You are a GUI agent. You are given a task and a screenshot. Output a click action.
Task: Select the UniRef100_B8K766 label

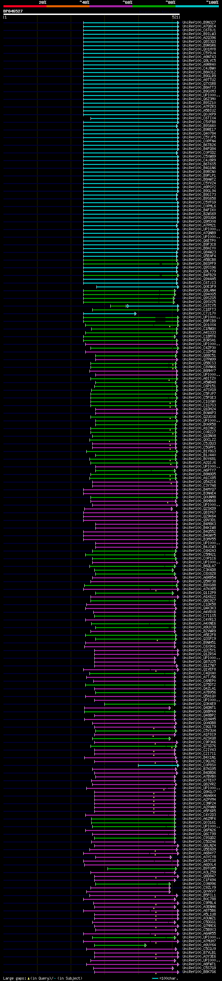coord(199,972)
